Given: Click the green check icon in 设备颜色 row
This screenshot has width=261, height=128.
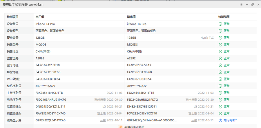Looking at the screenshot, I should [x=220, y=31].
